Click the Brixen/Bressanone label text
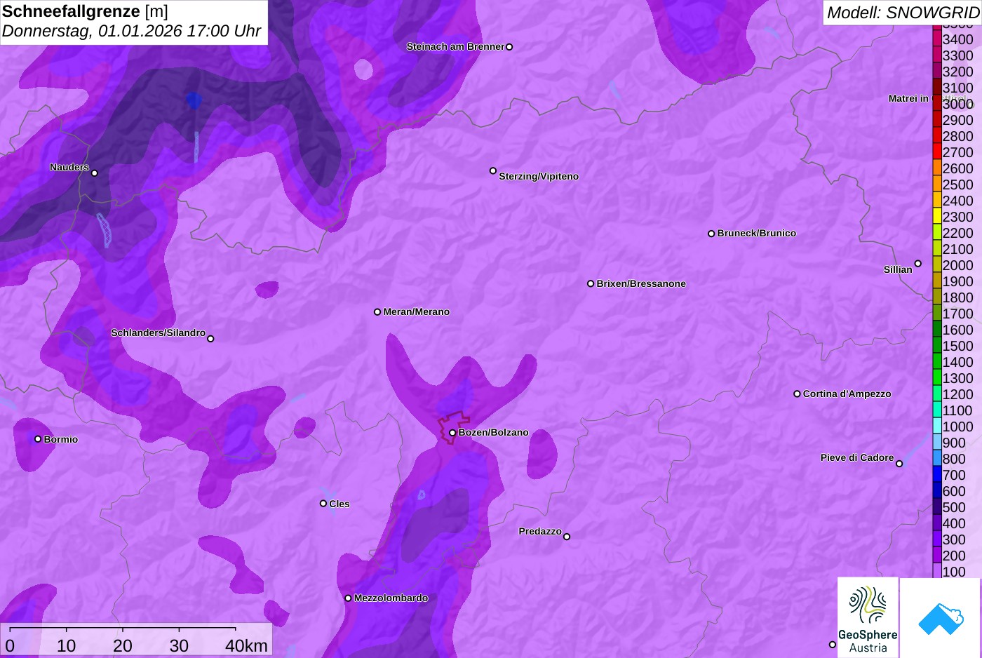The image size is (982, 658). pos(641,284)
